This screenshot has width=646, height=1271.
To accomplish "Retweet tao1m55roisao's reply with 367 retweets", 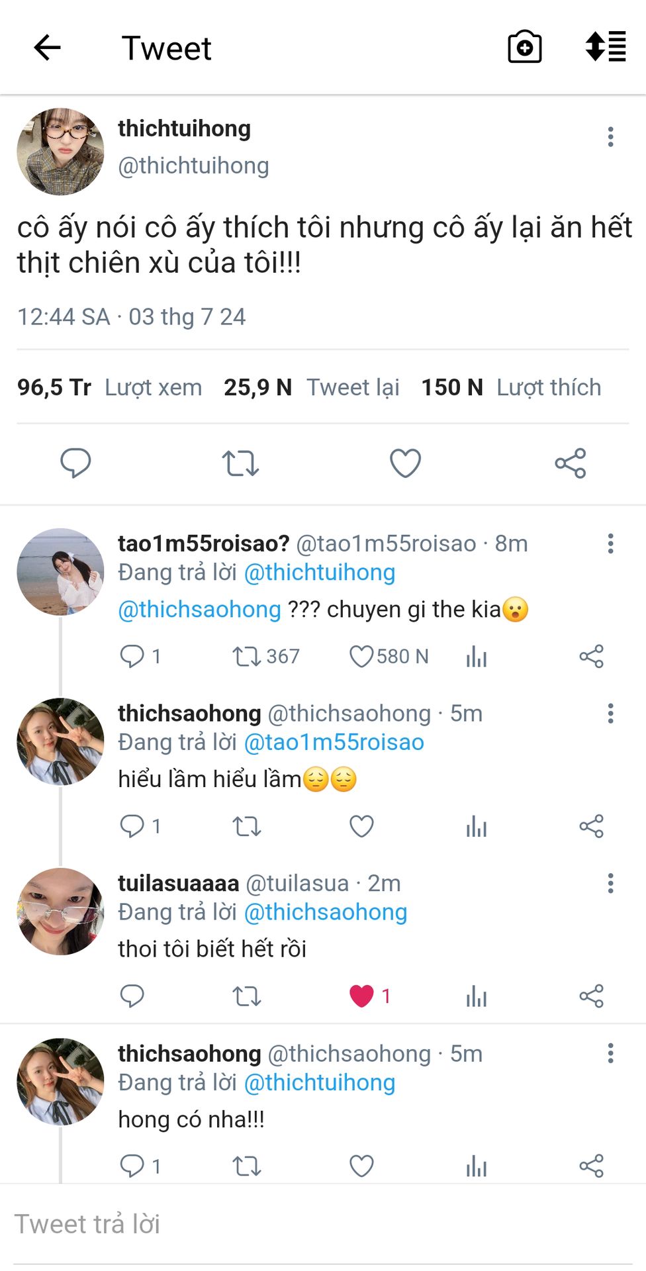I will 247,657.
